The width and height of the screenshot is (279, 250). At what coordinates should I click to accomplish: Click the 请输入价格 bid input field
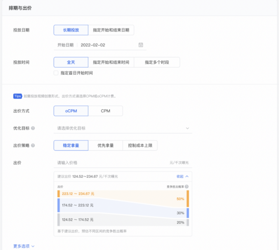(x=111, y=163)
